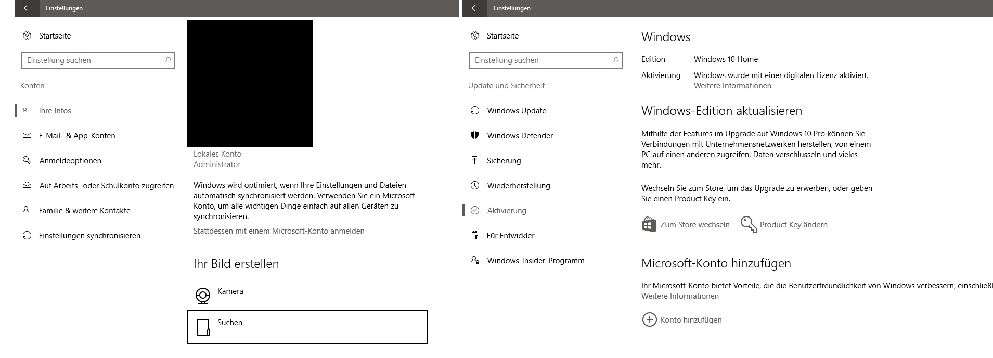Click the Product Key key icon
Viewport: 993px width, 358px height.
(x=749, y=224)
